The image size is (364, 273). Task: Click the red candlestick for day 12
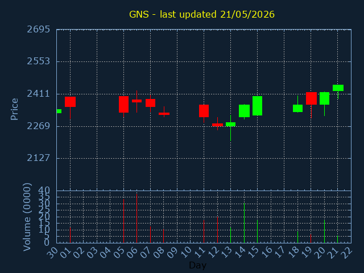217,125
